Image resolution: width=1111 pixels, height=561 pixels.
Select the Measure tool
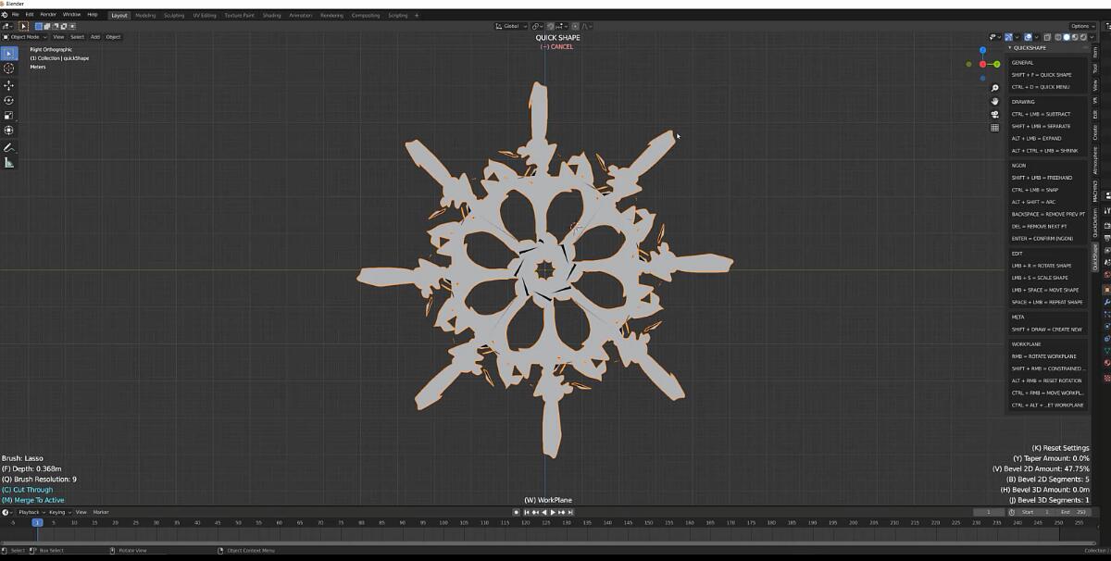[9, 163]
